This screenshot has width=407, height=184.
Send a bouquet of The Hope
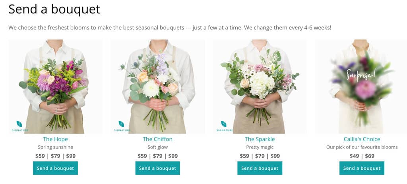point(55,168)
